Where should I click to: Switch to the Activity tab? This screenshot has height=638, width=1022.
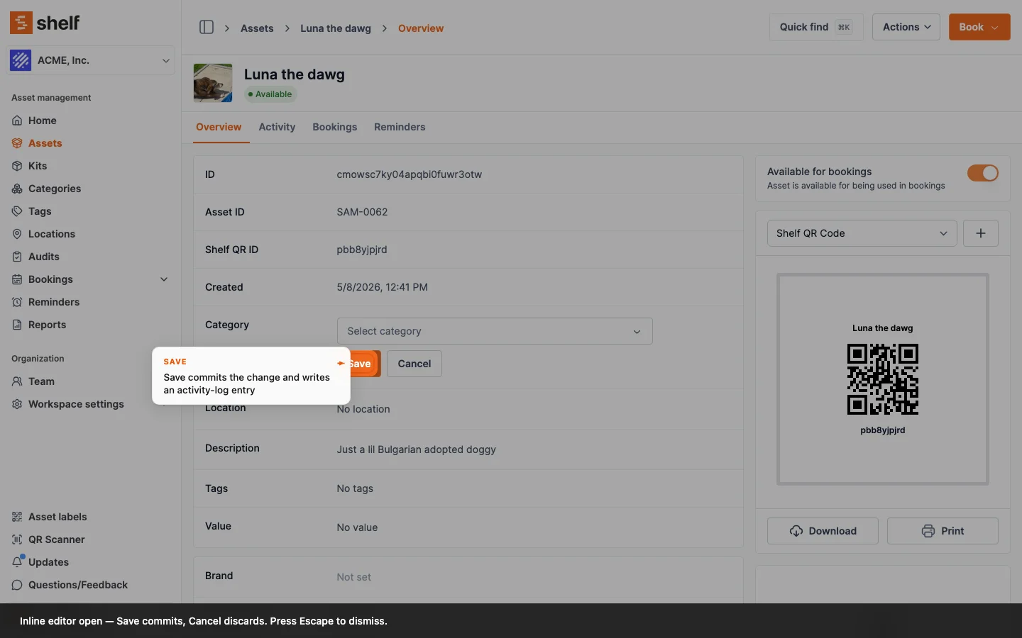(x=277, y=127)
